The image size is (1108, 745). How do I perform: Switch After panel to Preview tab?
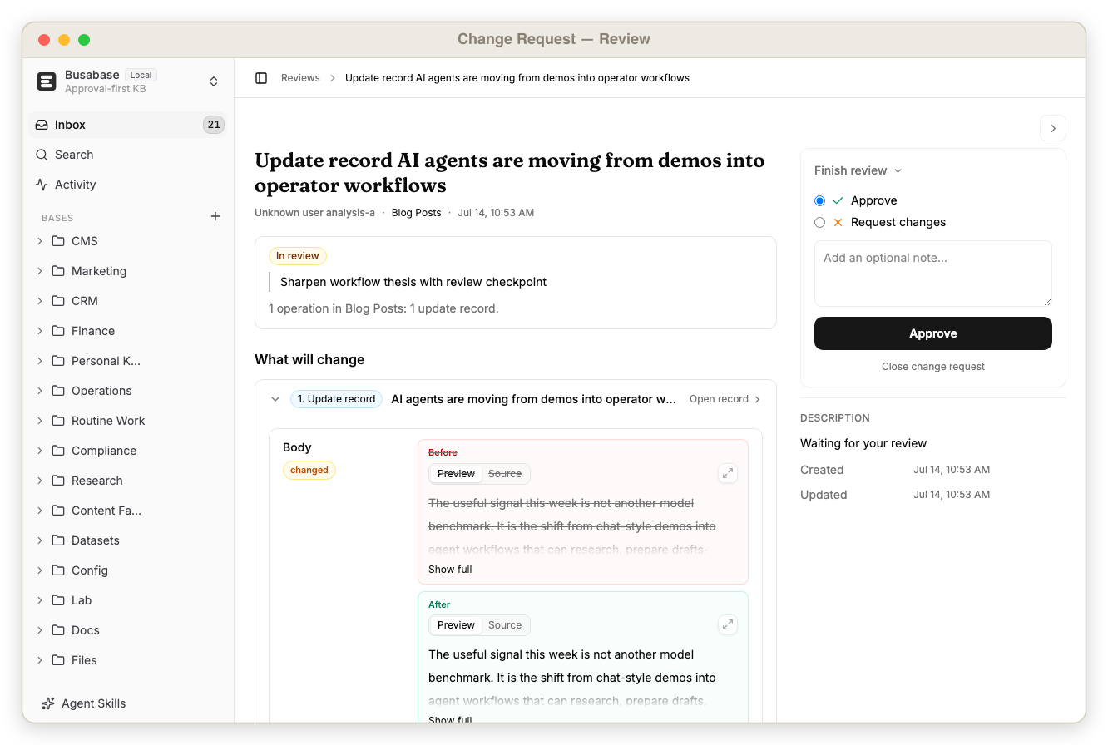pyautogui.click(x=456, y=625)
